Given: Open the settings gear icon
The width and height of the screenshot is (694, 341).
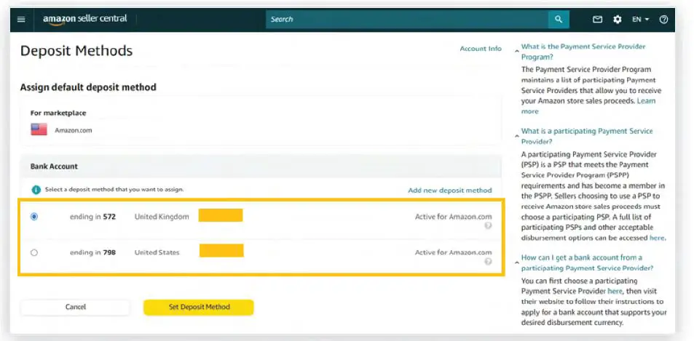Looking at the screenshot, I should pos(617,20).
